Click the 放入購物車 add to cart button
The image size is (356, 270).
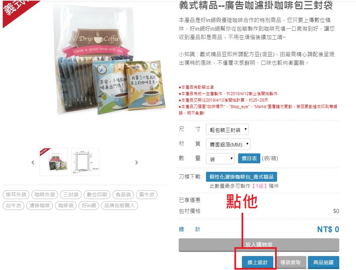point(259,245)
